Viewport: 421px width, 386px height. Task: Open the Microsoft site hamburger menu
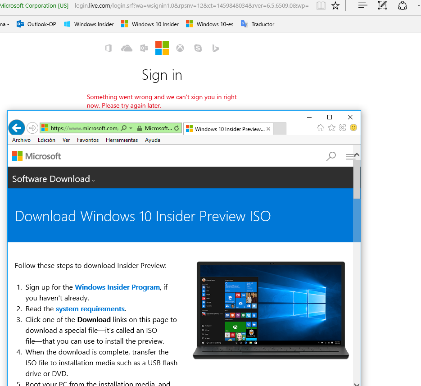[x=350, y=156]
